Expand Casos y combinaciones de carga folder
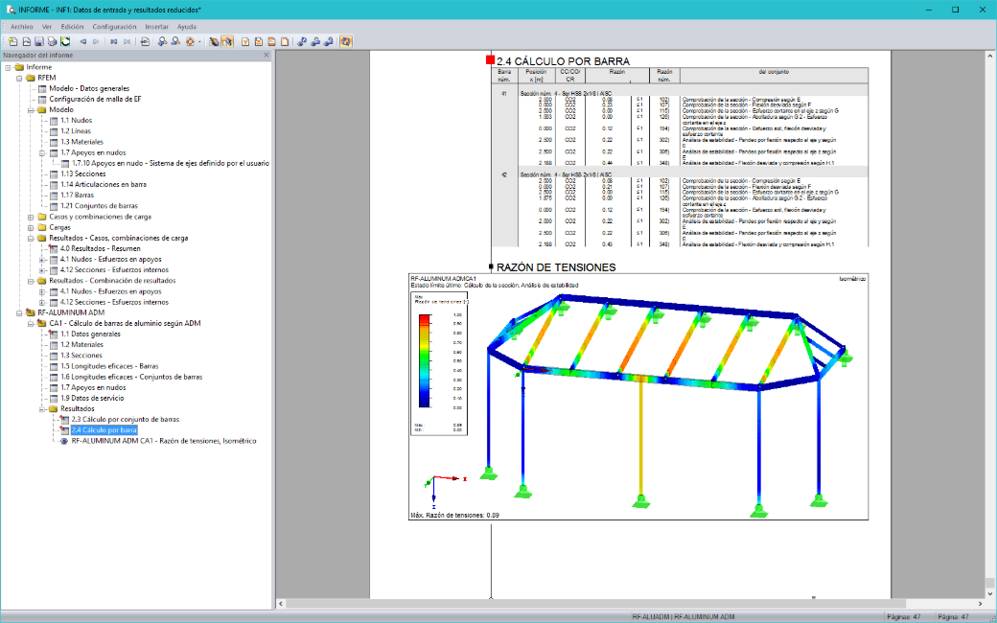Viewport: 997px width, 623px height. click(31, 217)
